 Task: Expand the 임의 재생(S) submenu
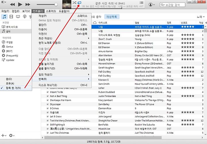[62, 75]
